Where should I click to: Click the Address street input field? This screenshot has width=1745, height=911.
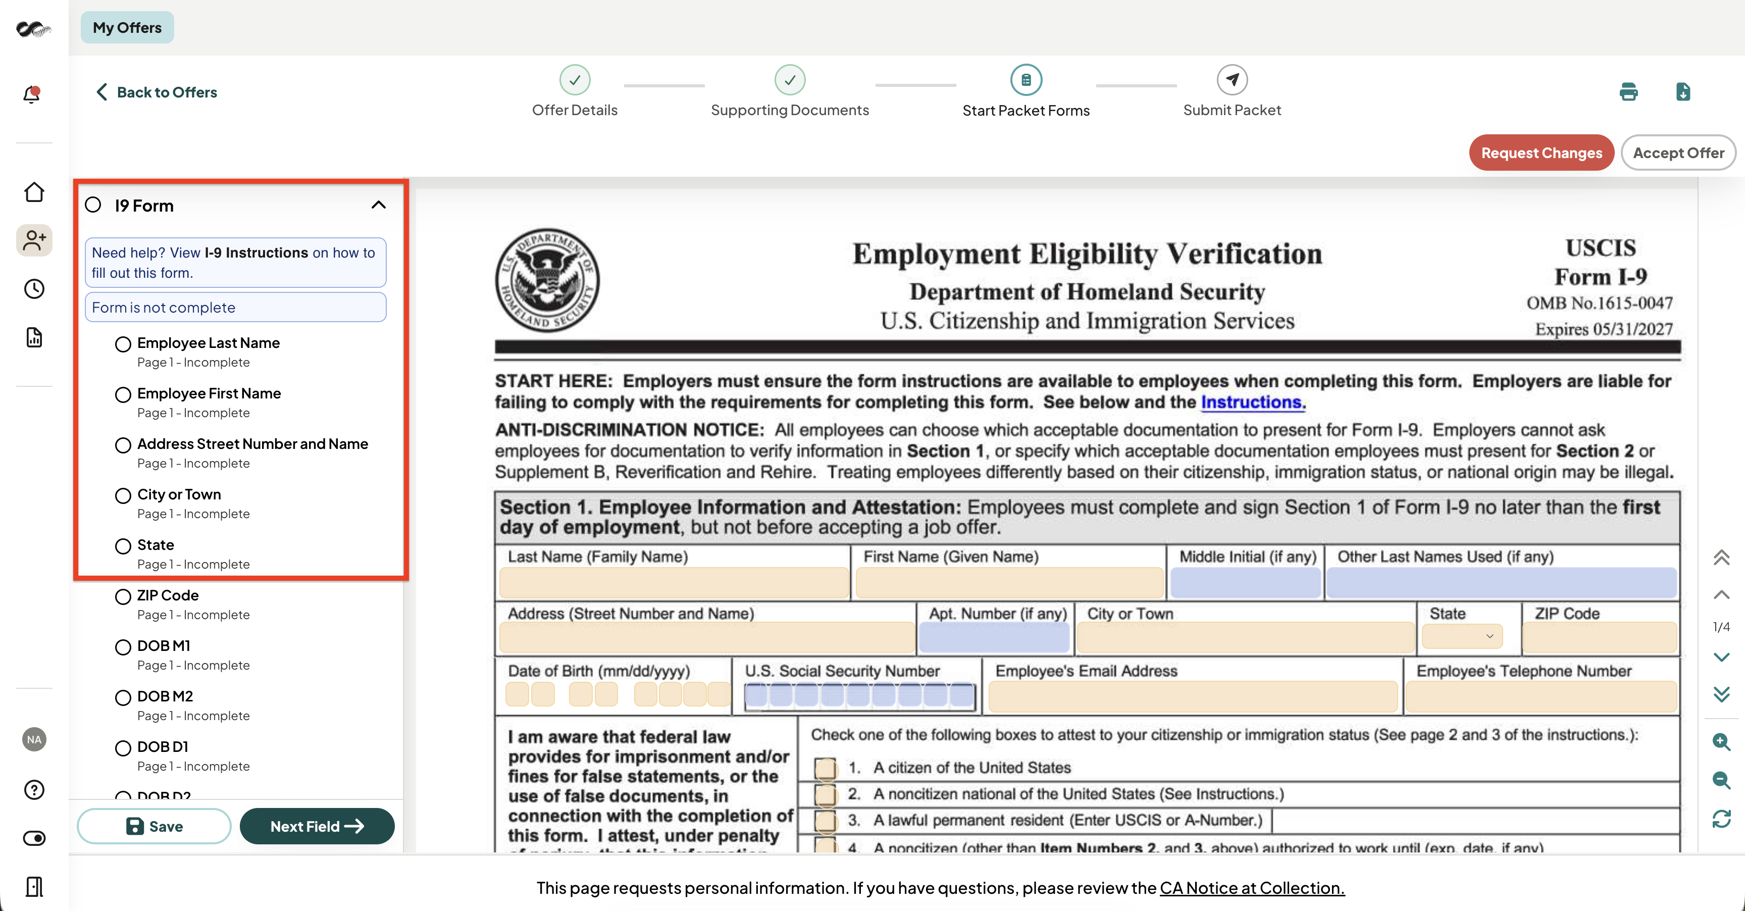pyautogui.click(x=707, y=637)
